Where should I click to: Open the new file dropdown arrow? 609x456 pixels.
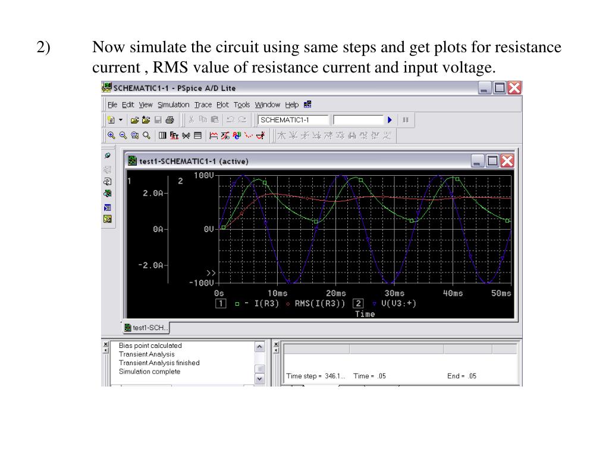pyautogui.click(x=120, y=120)
